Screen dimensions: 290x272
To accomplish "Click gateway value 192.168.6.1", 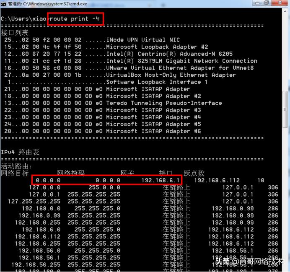I will pos(161,180).
